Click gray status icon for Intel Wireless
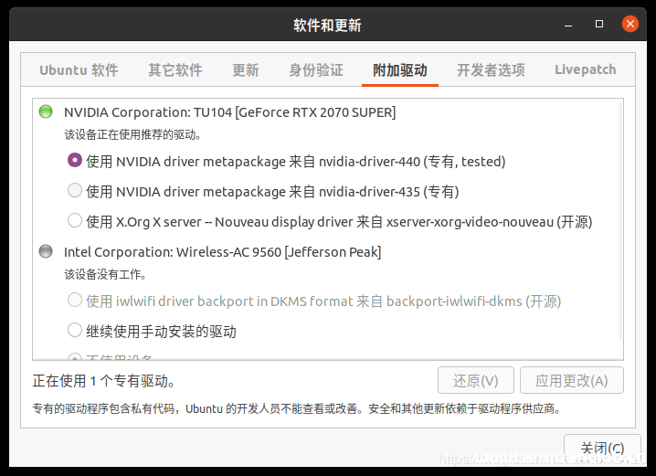The image size is (656, 476). click(x=46, y=251)
